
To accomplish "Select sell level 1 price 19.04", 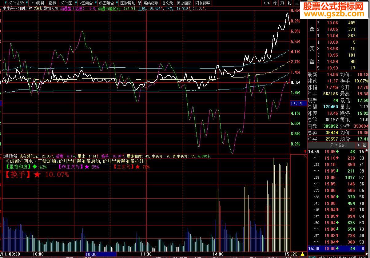I will pos(332,36).
